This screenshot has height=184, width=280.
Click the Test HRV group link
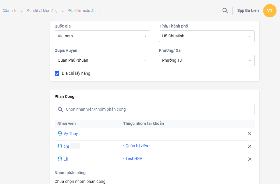[x=134, y=159]
